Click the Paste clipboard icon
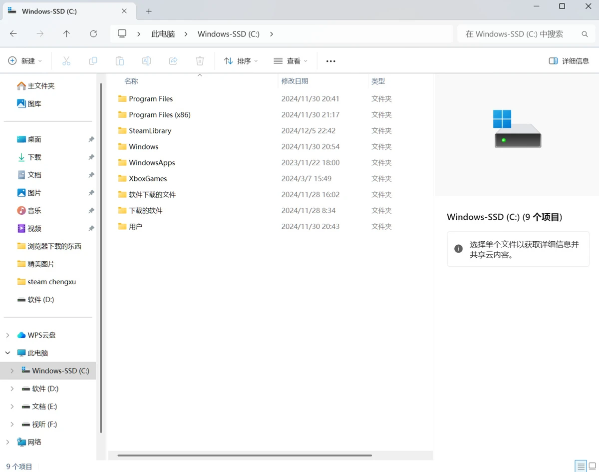The image size is (599, 472). [x=120, y=61]
